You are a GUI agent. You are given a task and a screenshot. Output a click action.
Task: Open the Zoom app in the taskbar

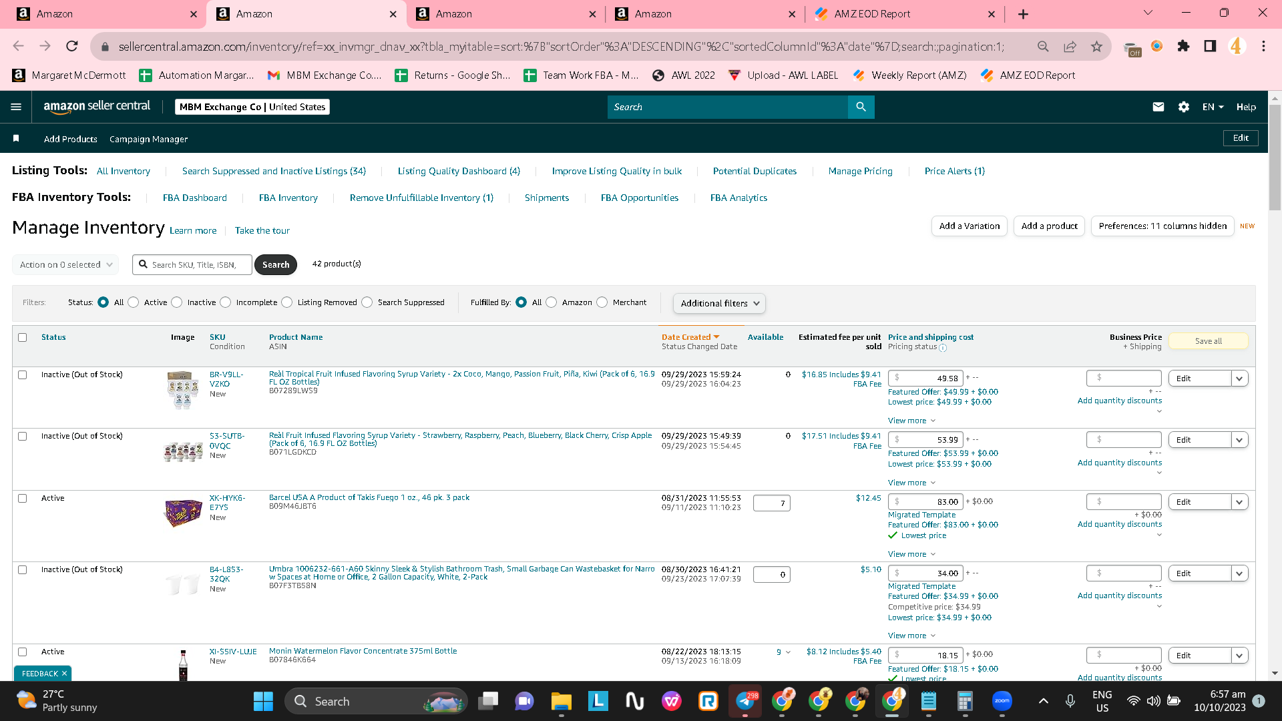[x=1002, y=701]
